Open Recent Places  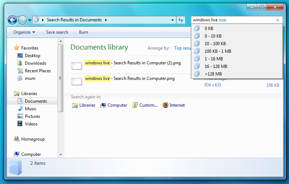pyautogui.click(x=38, y=70)
